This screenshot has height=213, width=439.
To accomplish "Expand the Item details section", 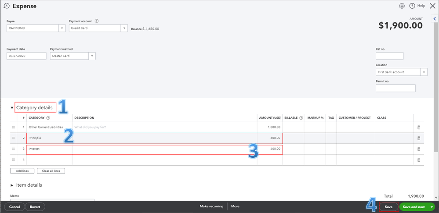I will 12,185.
